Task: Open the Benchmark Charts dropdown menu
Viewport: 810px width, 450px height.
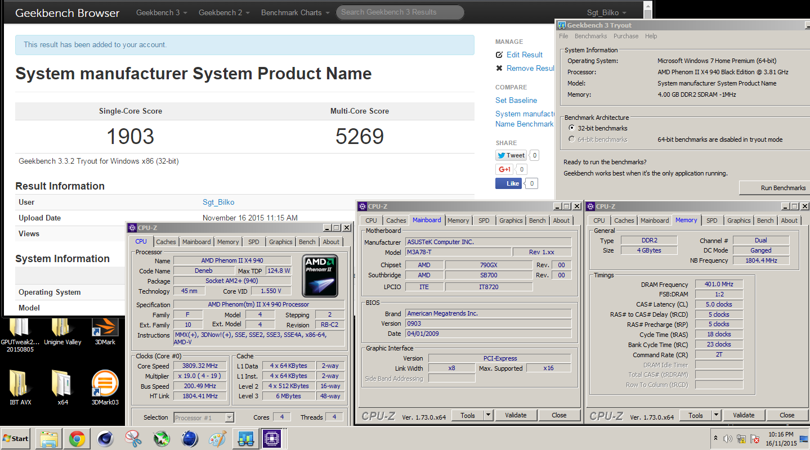Action: coord(295,12)
